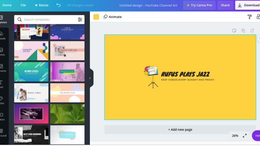This screenshot has width=260, height=146.
Task: Open the Elements sidebar tab
Action: (x=3, y=68)
